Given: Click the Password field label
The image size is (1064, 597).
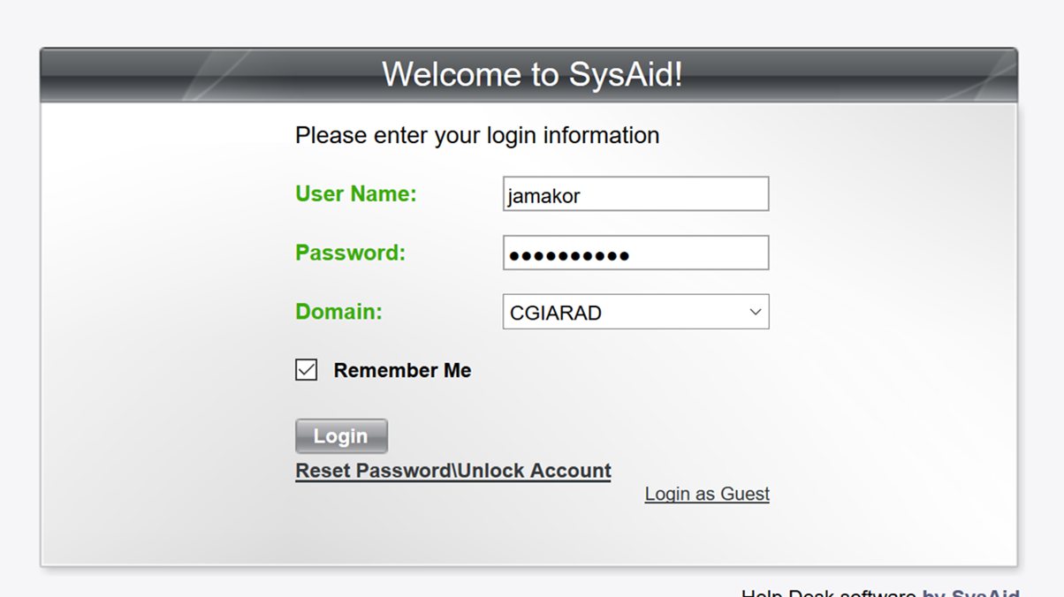Looking at the screenshot, I should point(350,253).
